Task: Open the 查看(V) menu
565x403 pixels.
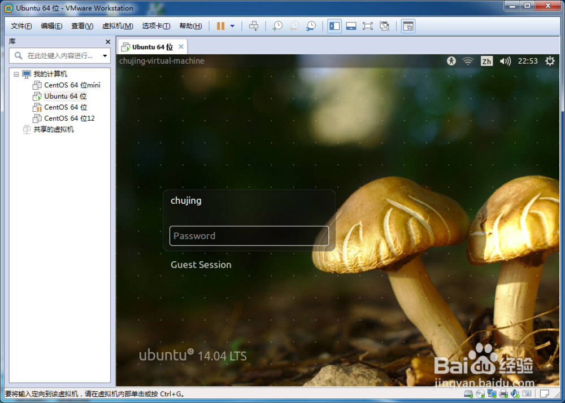Action: (82, 26)
